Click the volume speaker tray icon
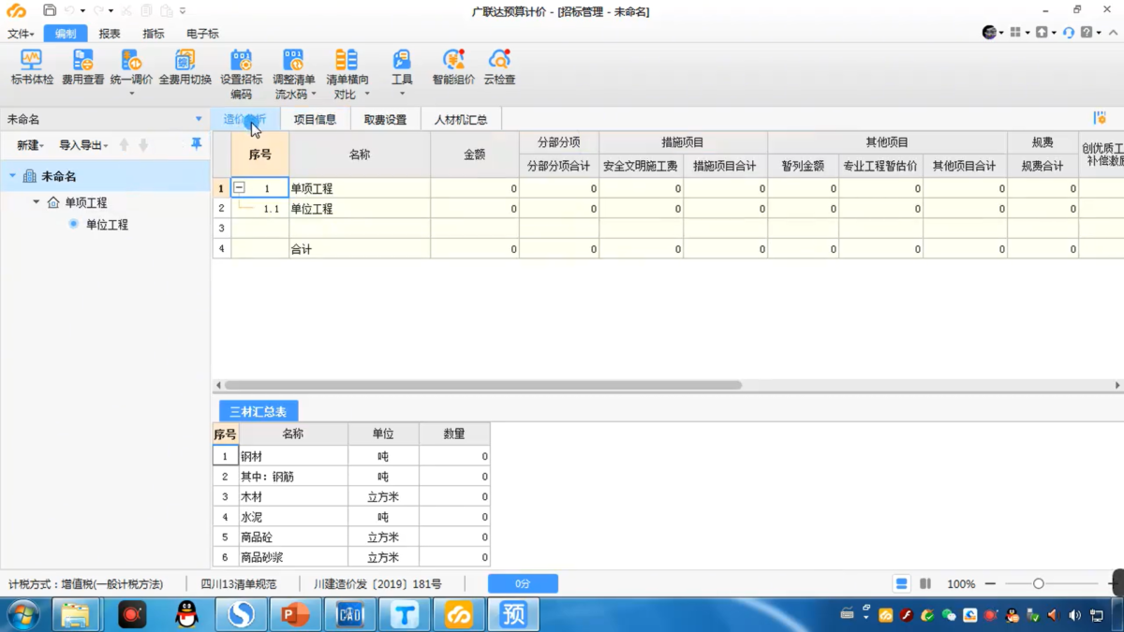The width and height of the screenshot is (1124, 632). (1074, 615)
